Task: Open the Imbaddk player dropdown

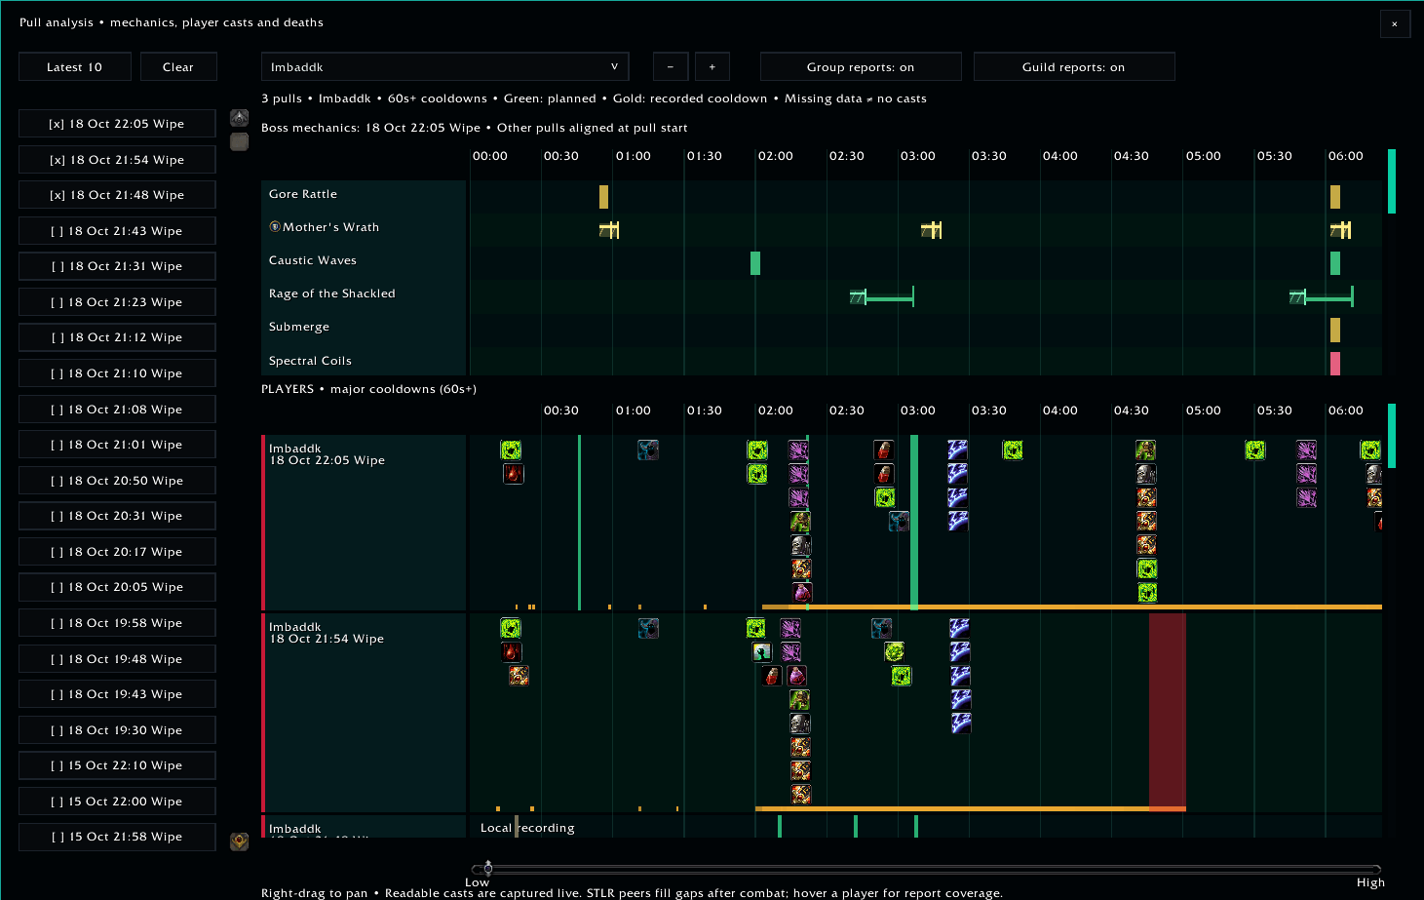Action: click(445, 67)
